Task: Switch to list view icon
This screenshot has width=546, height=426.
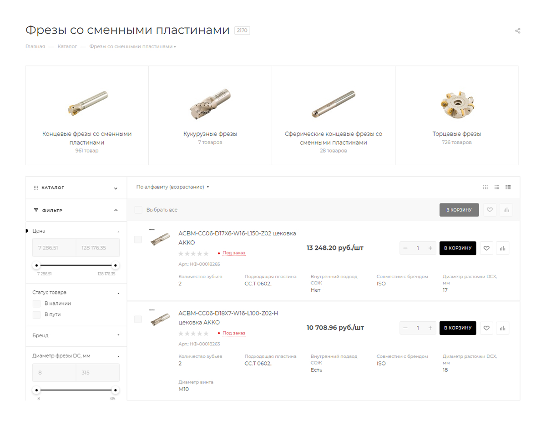Action: pyautogui.click(x=497, y=187)
